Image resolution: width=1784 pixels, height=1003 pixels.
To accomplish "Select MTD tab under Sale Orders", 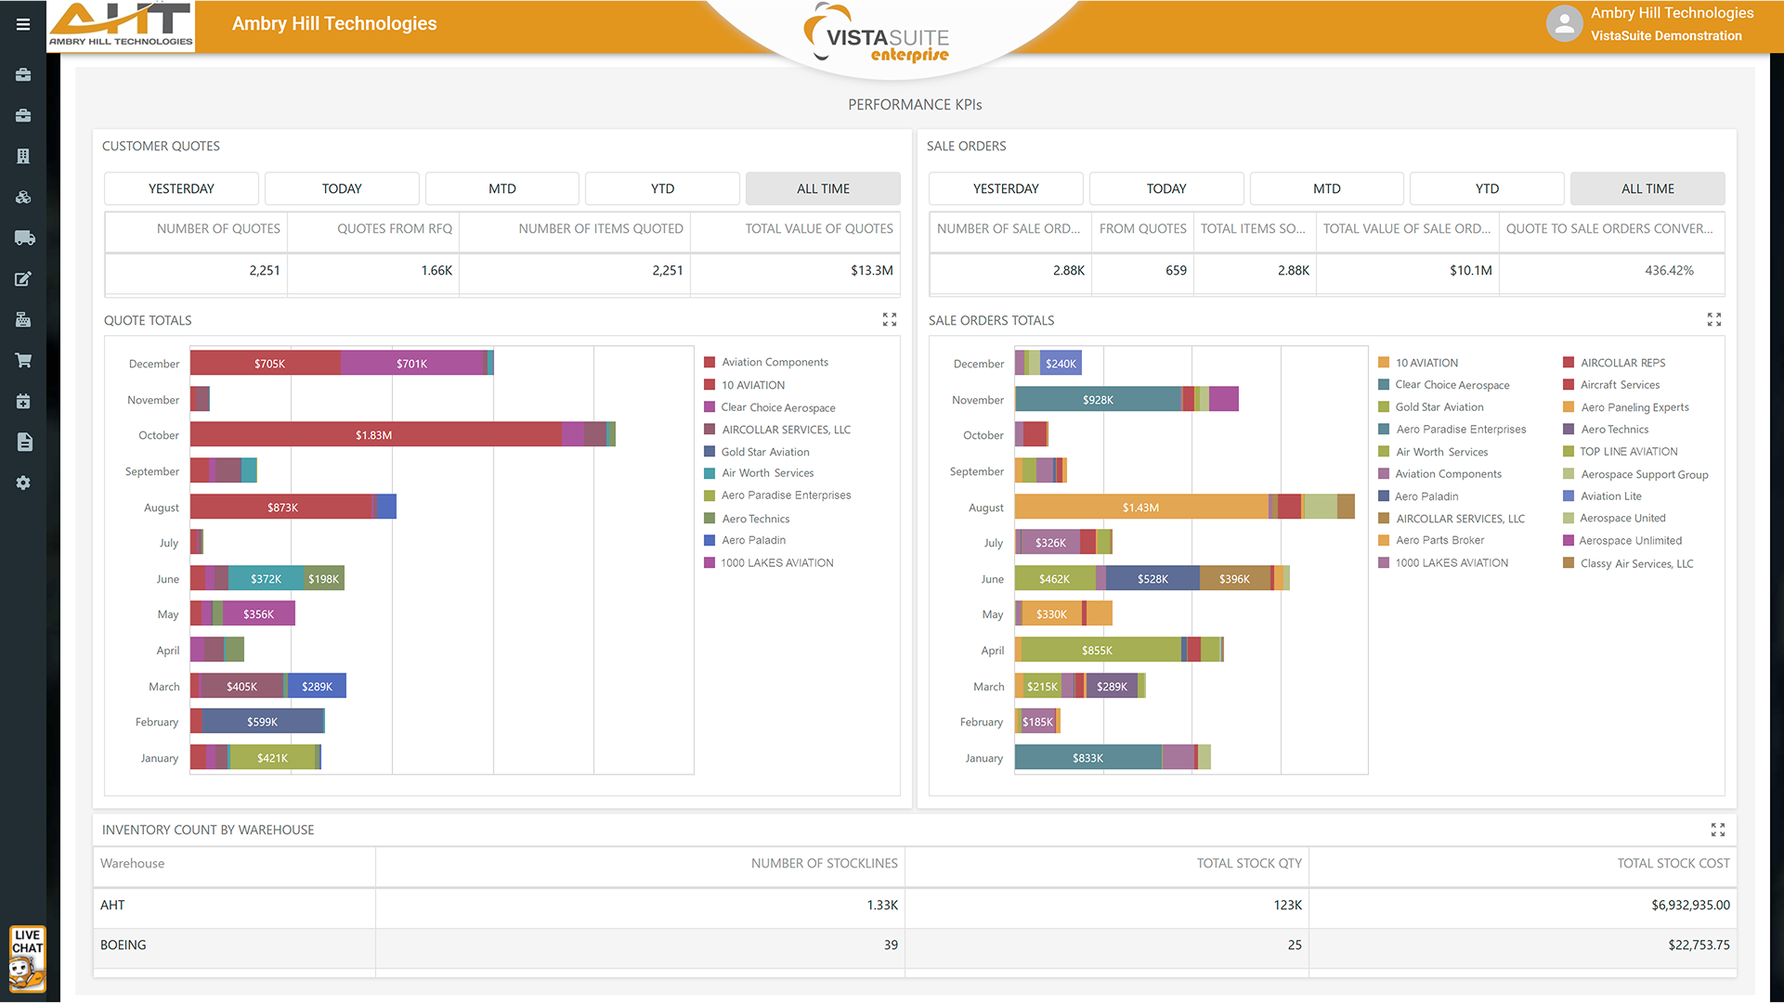I will click(1326, 188).
